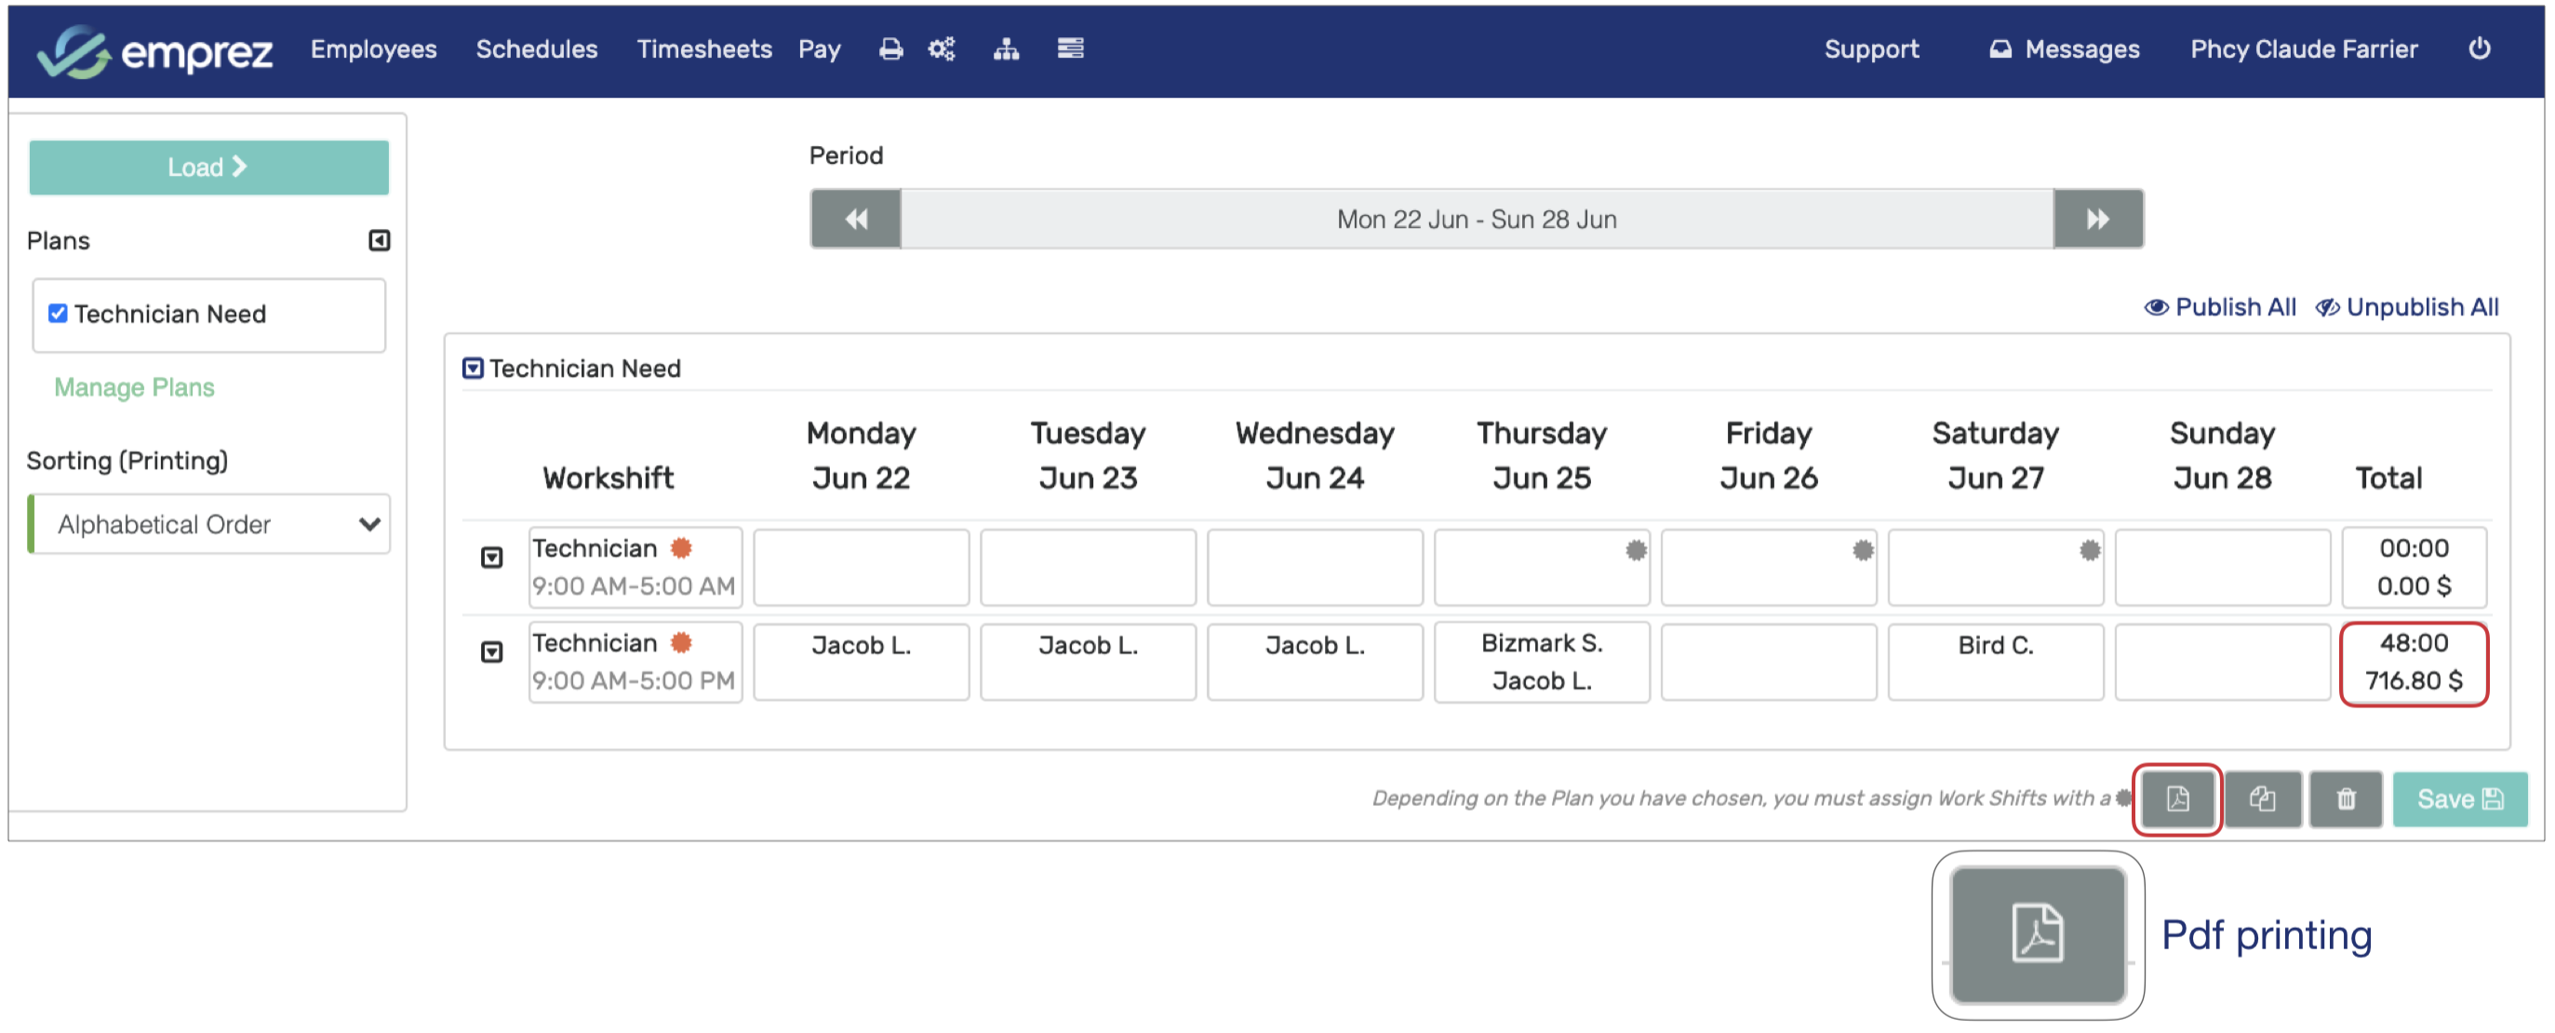The image size is (2555, 1033).
Task: Click the copy schedule icon button
Action: pos(2261,798)
